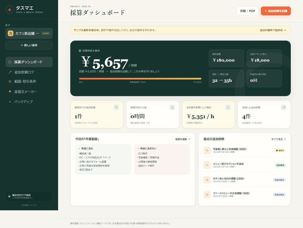Click the タスマエ plus logo icon
Viewport: 303px width, 228px height.
(10, 10)
